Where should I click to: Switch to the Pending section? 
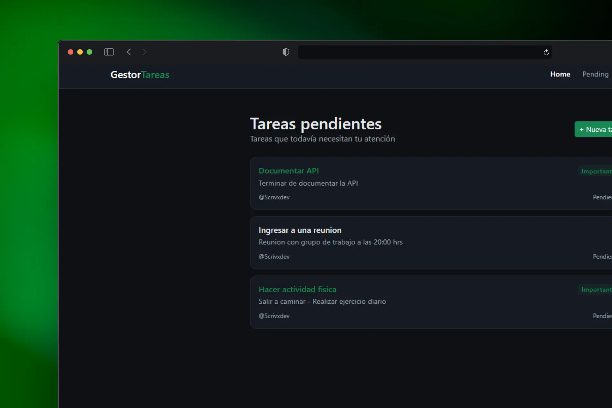point(595,74)
